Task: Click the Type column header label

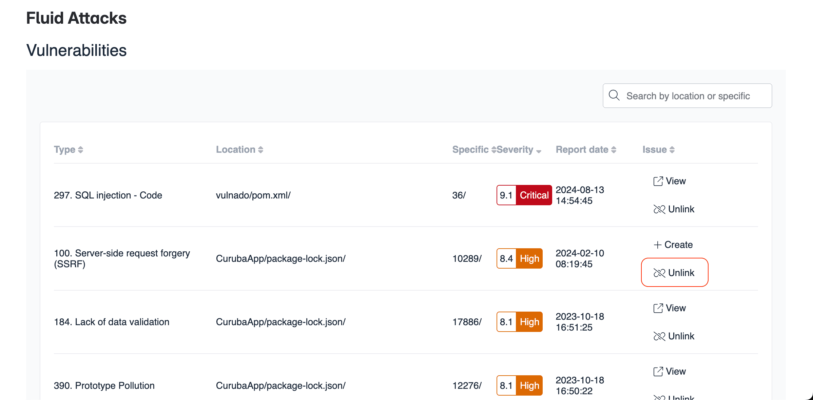Action: click(x=64, y=150)
